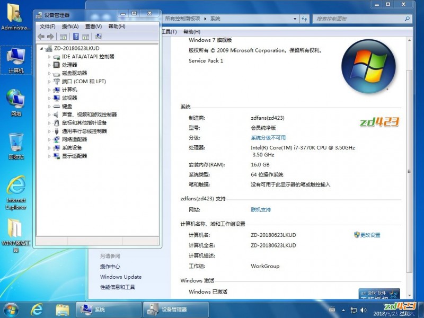Image resolution: width=424 pixels, height=318 pixels.
Task: Select the IDE ATA/ATAPI 控制器 device icon
Action: [57, 57]
